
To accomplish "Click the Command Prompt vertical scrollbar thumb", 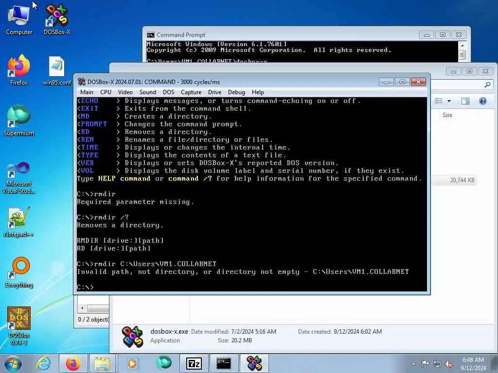I will (x=462, y=55).
